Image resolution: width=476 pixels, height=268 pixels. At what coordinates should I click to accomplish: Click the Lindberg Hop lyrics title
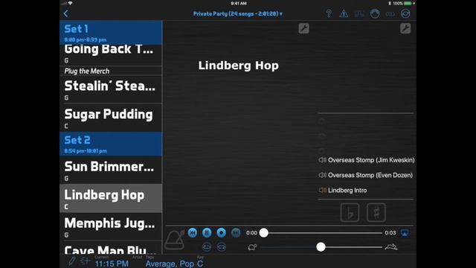coord(239,66)
